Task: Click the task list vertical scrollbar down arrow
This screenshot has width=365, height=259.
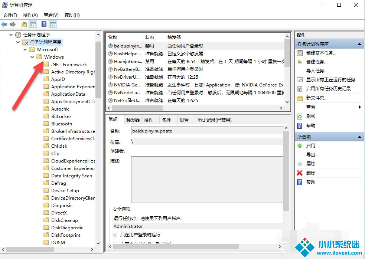Action: pos(287,102)
